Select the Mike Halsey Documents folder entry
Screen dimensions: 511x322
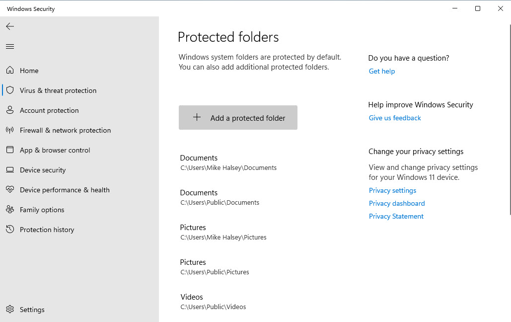pos(228,162)
